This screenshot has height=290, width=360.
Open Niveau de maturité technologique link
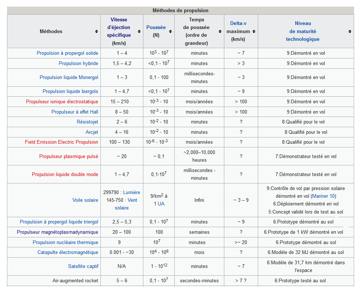302,32
